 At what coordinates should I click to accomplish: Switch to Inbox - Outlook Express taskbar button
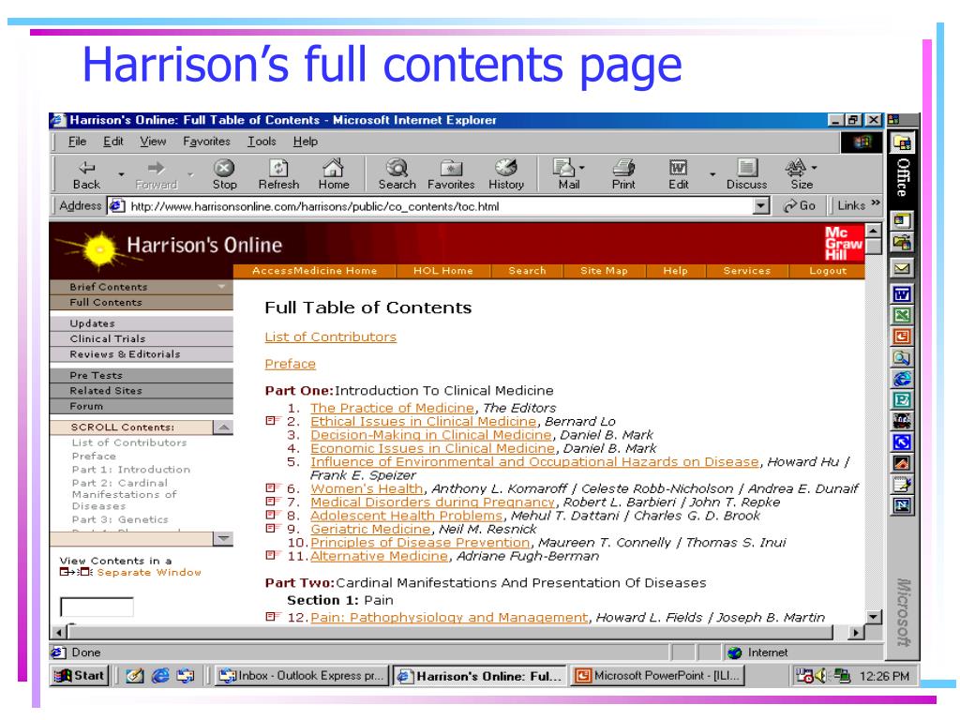pyautogui.click(x=302, y=676)
